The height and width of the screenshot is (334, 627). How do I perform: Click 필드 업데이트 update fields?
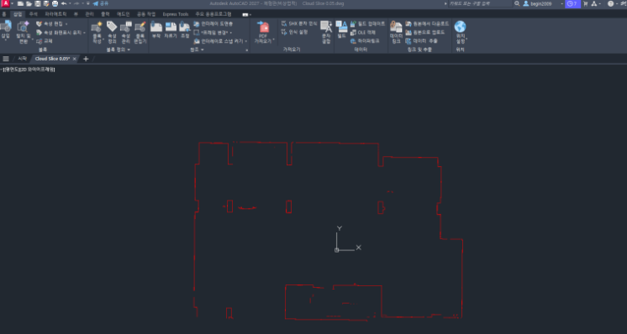click(x=367, y=24)
